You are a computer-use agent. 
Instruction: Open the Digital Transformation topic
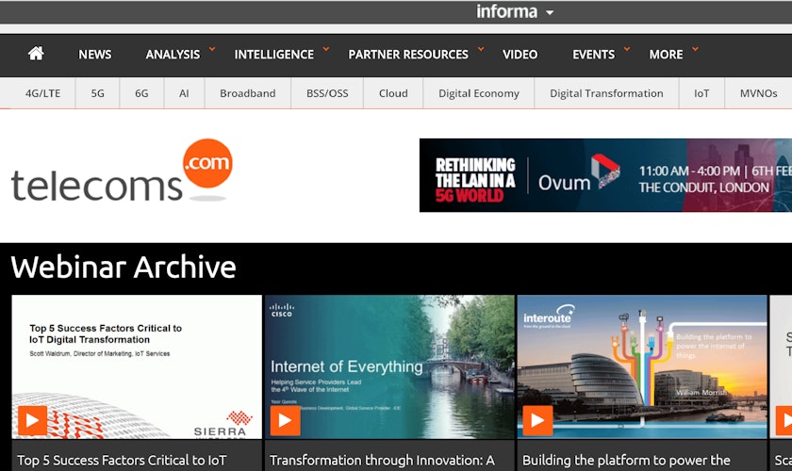coord(606,93)
